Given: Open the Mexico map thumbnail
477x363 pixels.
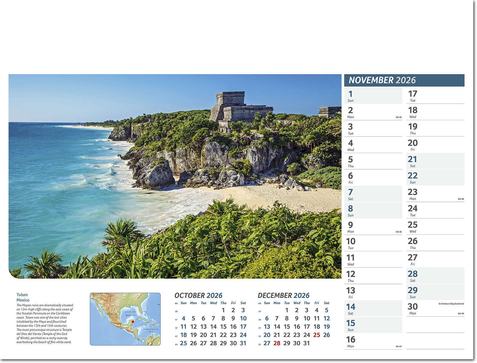Looking at the screenshot, I should point(125,319).
